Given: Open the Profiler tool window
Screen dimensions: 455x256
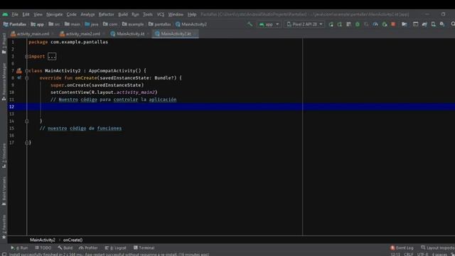Looking at the screenshot, I should point(88,248).
